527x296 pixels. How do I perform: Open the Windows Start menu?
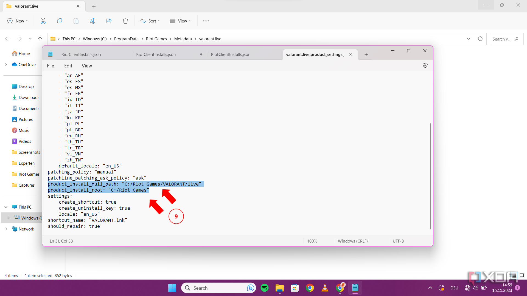(x=172, y=288)
